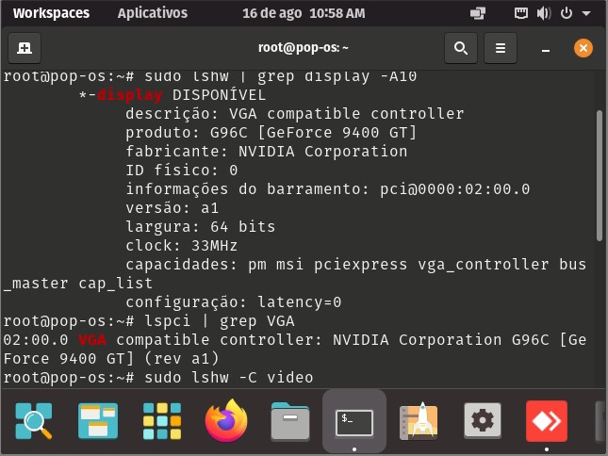Click the power icon in top bar
Image resolution: width=608 pixels, height=456 pixels.
coord(567,13)
